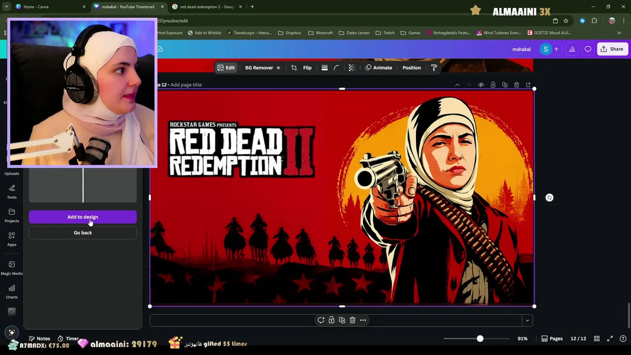Image resolution: width=631 pixels, height=355 pixels.
Task: Open border style lines icon
Action: click(324, 68)
